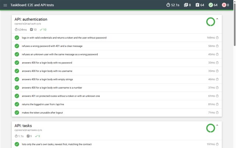This screenshot has width=236, height=148.
Task: Click the 'API: authentication' suite title
Action: tap(31, 19)
